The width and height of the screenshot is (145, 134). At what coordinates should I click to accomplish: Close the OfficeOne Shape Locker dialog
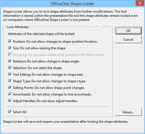pyautogui.click(x=140, y=3)
